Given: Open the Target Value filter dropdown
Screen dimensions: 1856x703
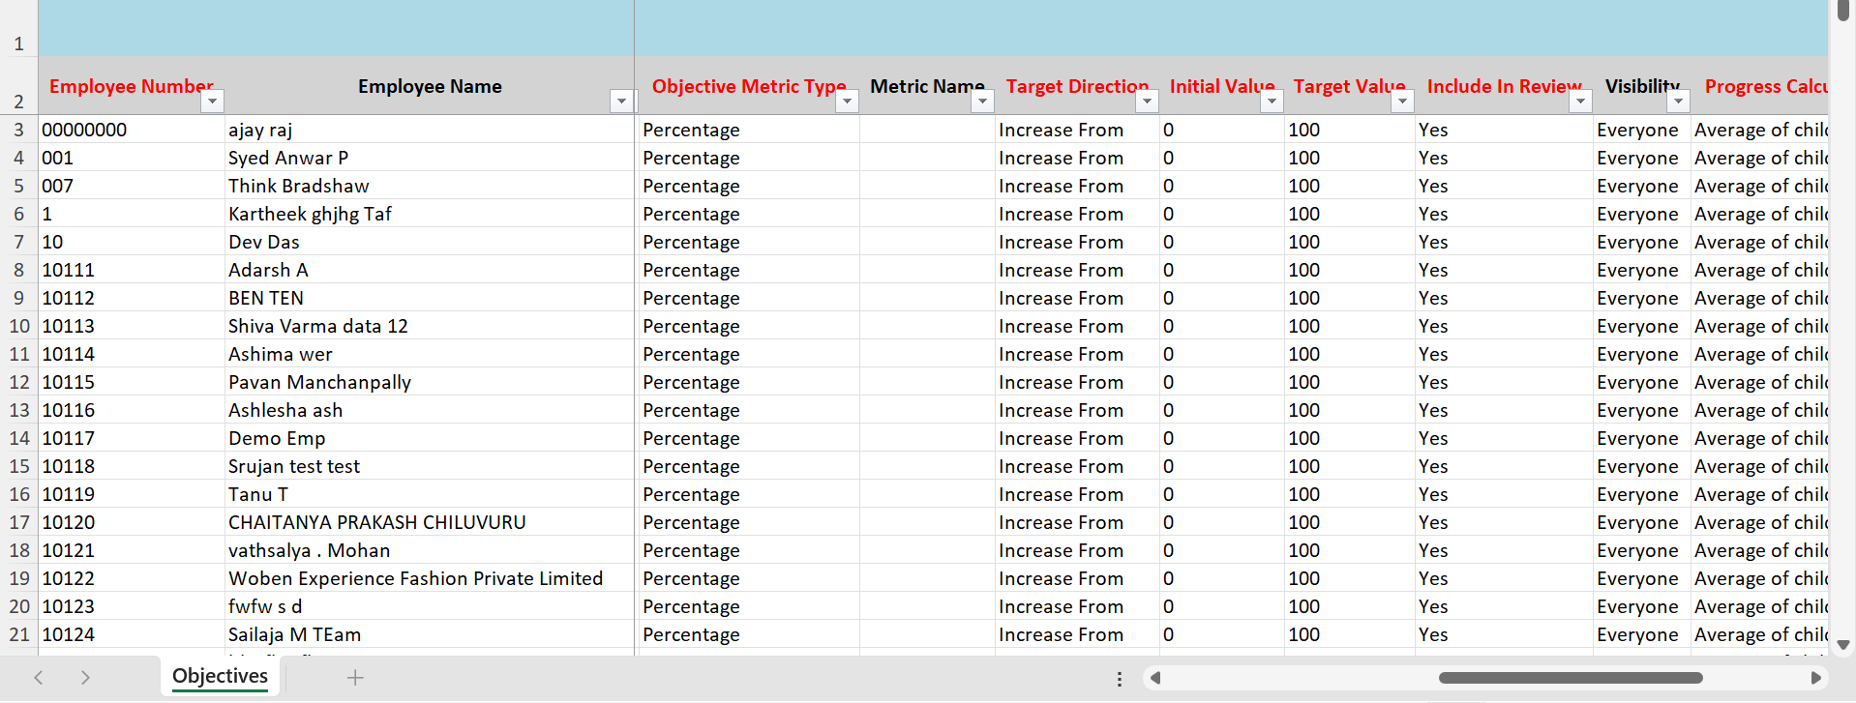Looking at the screenshot, I should coord(1402,102).
